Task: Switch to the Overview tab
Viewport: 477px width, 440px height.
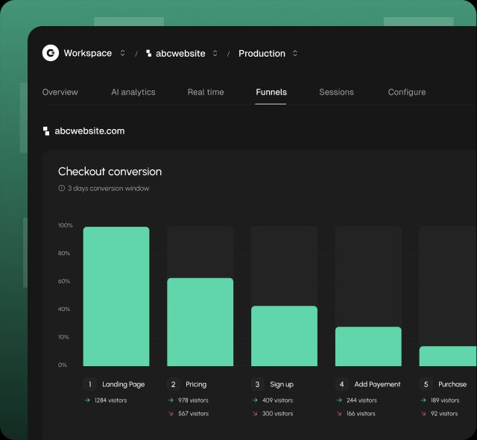Action: 60,92
